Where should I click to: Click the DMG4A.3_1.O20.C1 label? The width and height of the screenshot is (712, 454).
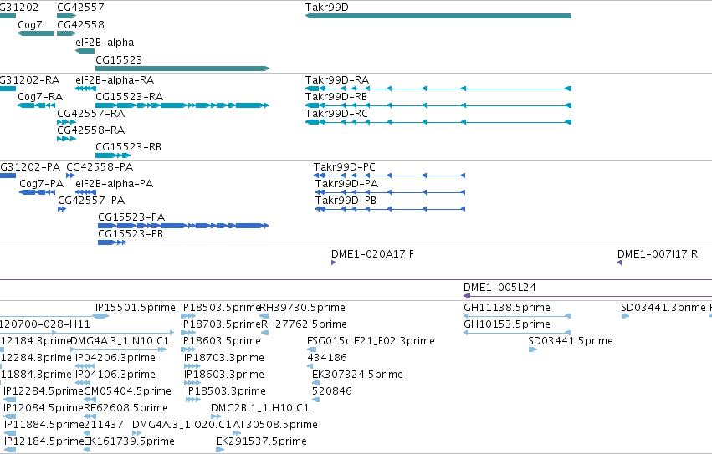pos(182,425)
